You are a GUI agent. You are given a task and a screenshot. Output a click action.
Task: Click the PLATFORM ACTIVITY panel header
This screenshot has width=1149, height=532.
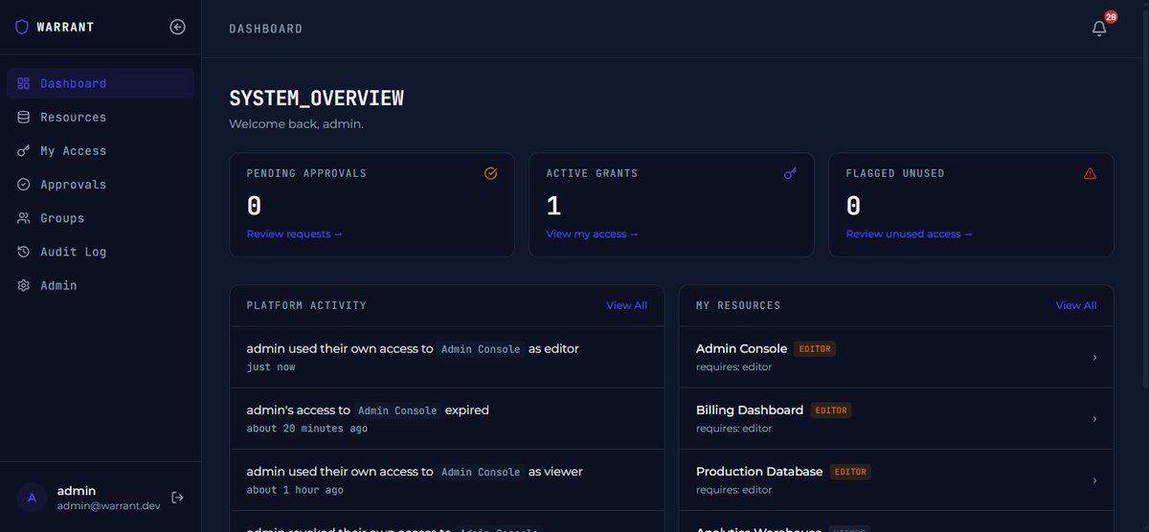(306, 305)
